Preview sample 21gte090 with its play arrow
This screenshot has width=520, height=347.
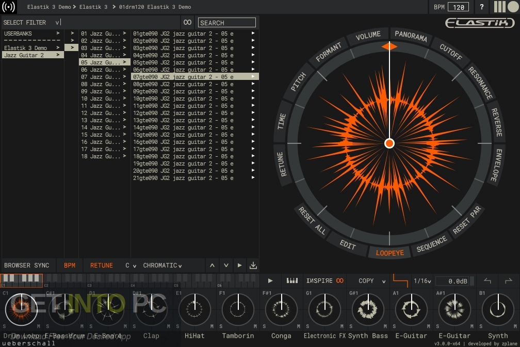pyautogui.click(x=253, y=178)
